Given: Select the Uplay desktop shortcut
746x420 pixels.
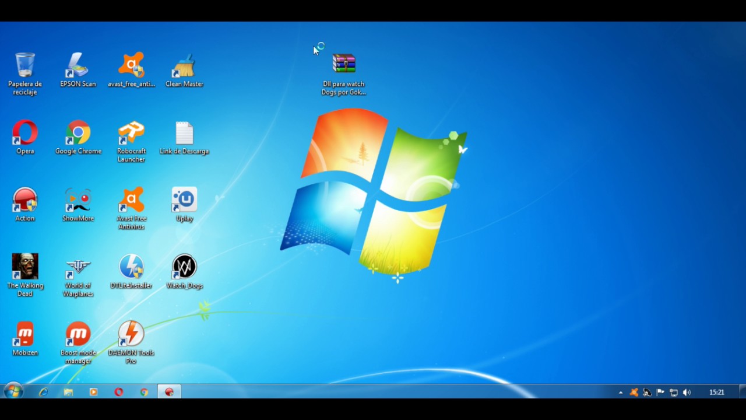Looking at the screenshot, I should [x=184, y=204].
